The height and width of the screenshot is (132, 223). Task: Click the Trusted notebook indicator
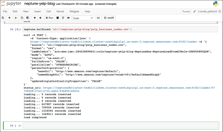(x=186, y=11)
